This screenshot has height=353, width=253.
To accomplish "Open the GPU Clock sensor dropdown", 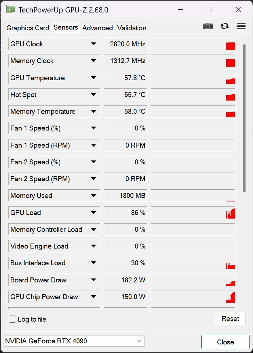I will click(93, 44).
